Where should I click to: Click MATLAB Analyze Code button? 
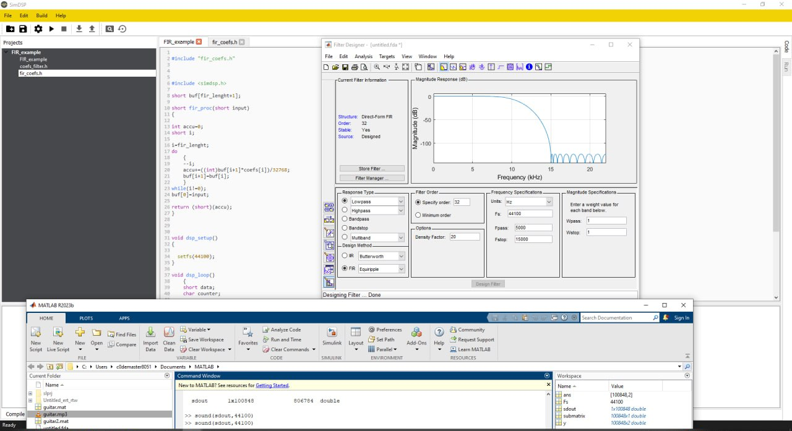pyautogui.click(x=282, y=330)
